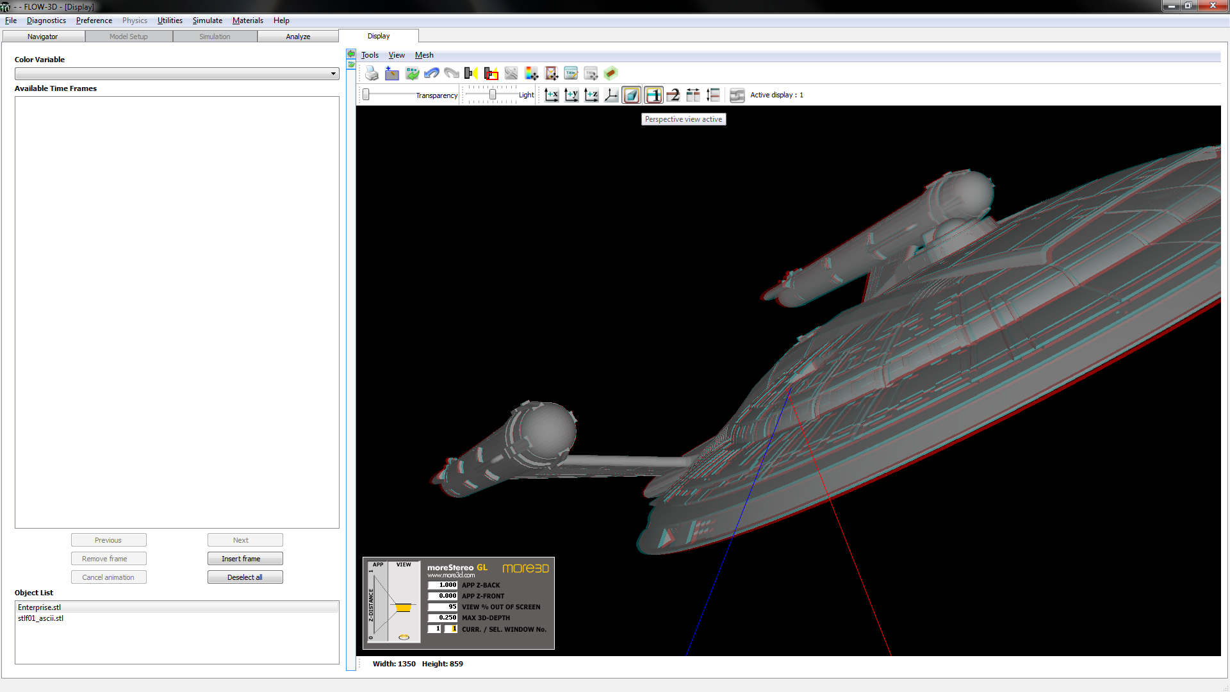
Task: Select Enterprise.stl in Object List
Action: pyautogui.click(x=177, y=607)
